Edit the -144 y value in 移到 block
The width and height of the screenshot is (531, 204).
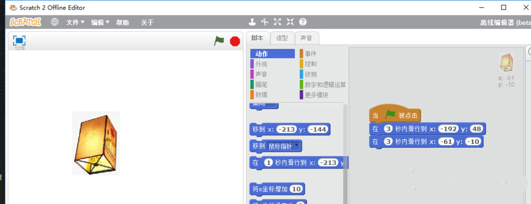tap(317, 129)
